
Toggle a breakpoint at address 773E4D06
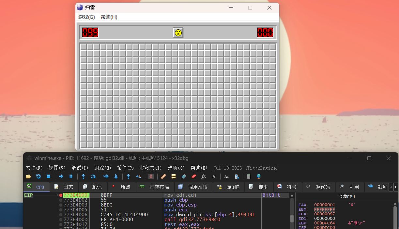(61, 215)
